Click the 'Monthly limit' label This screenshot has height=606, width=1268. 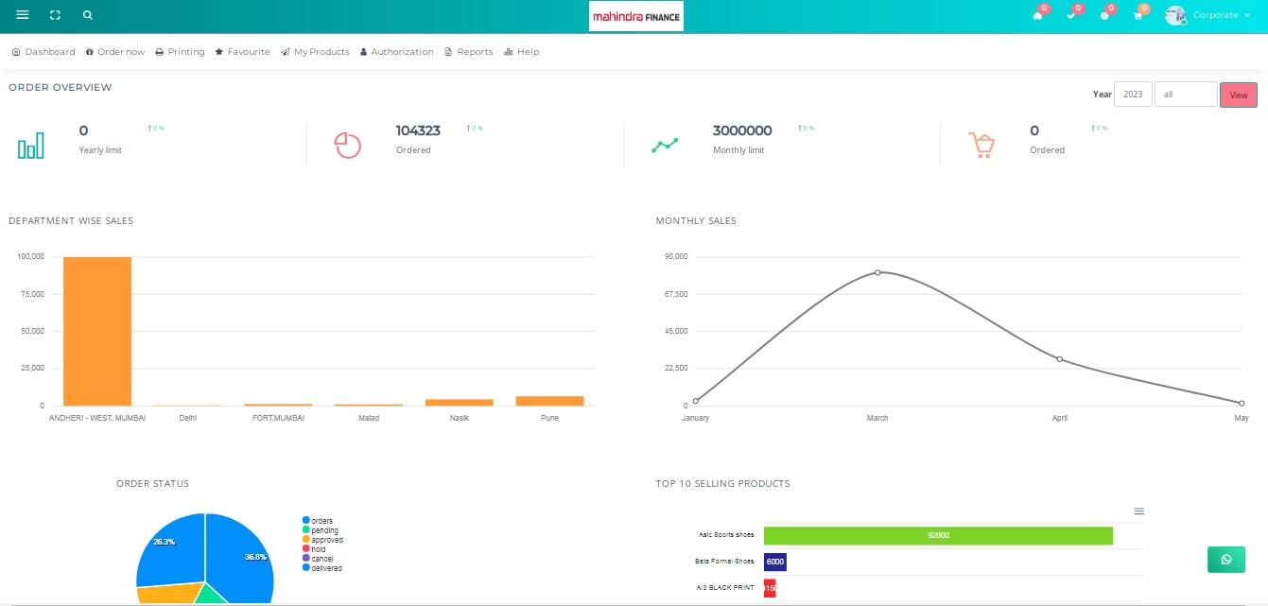coord(738,150)
